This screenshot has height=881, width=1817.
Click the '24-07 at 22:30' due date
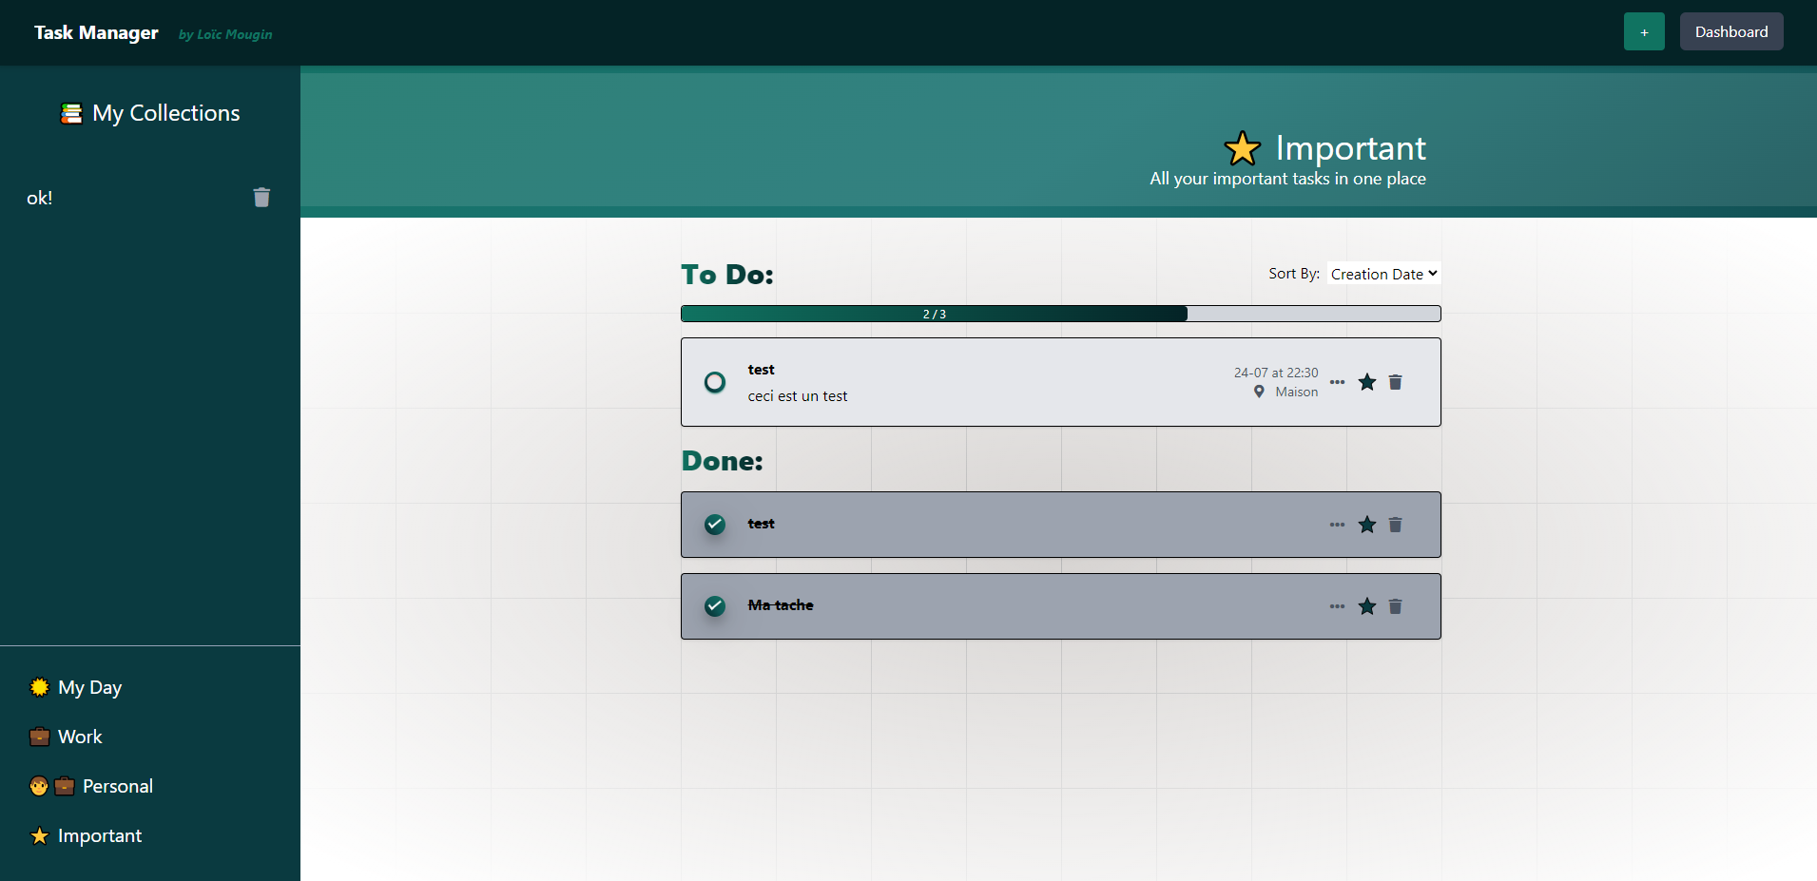pyautogui.click(x=1276, y=373)
